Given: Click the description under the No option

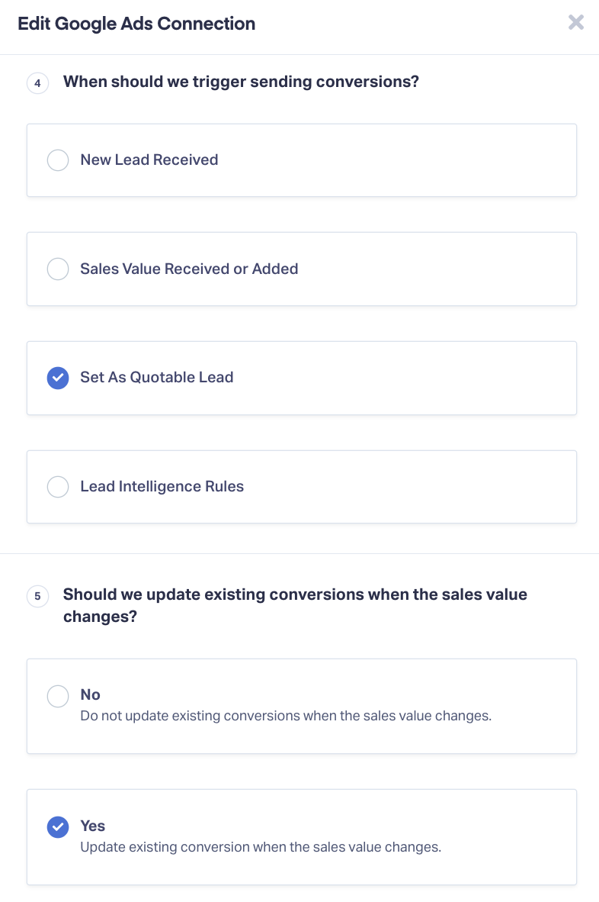Looking at the screenshot, I should (286, 716).
